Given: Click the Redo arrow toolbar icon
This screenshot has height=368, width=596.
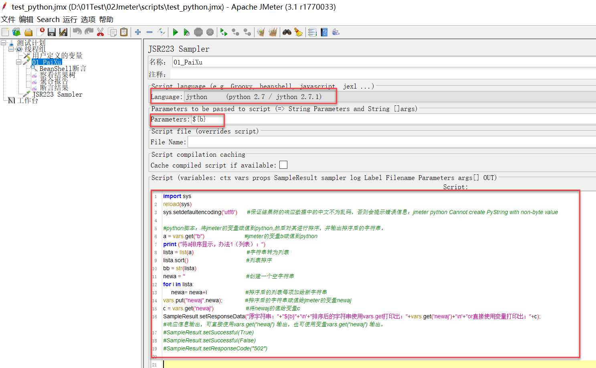Looking at the screenshot, I should click(x=89, y=32).
